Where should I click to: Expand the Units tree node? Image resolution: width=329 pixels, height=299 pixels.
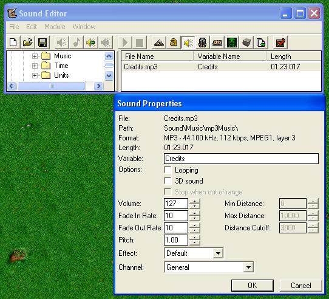tap(35, 75)
